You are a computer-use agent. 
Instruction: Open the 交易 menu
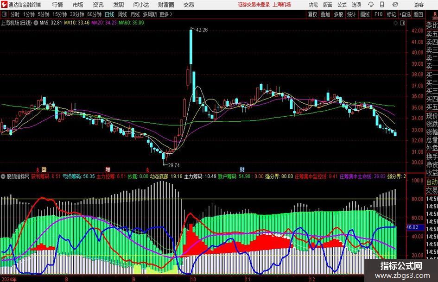point(189,5)
